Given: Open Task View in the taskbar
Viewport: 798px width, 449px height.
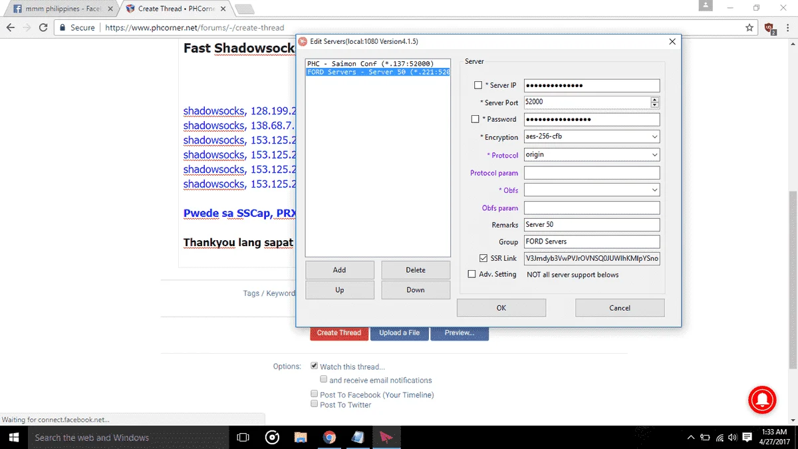Looking at the screenshot, I should click(x=243, y=437).
